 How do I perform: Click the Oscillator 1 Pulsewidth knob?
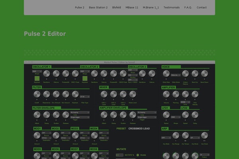click(66, 74)
